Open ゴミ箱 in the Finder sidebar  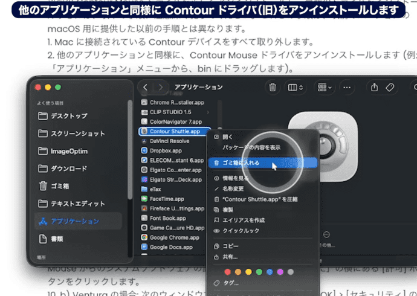tap(59, 185)
